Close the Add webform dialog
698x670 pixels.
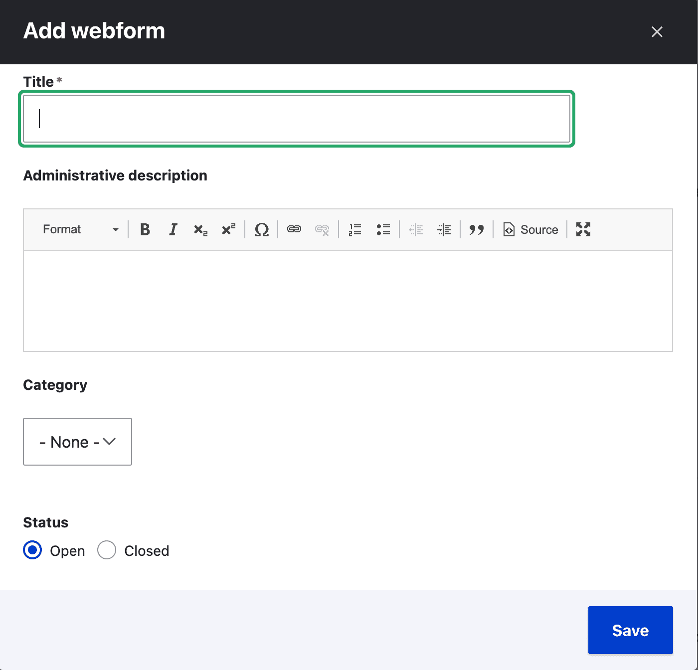point(657,31)
